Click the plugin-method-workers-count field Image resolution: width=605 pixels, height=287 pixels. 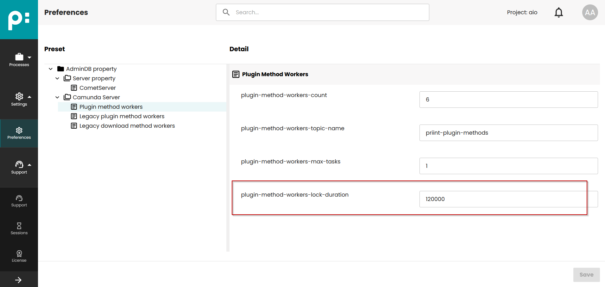pyautogui.click(x=508, y=100)
